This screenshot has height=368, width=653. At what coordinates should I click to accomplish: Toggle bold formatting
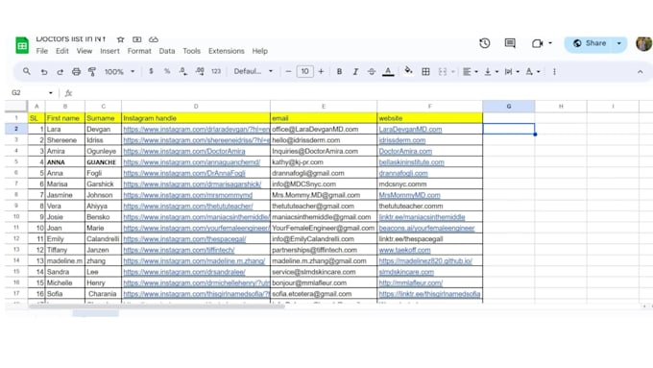[x=339, y=72]
